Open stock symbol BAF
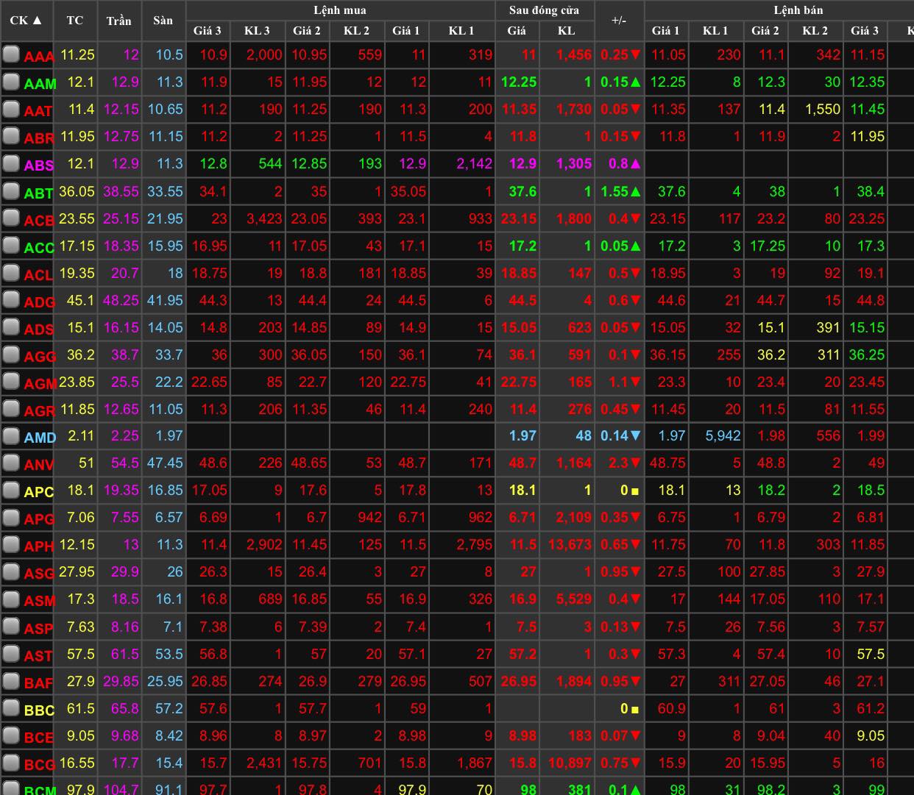The width and height of the screenshot is (914, 795). (38, 682)
